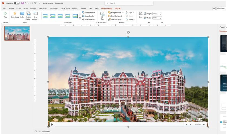Pick the first Designer layout idea
Image resolution: width=227 pixels, height=135 pixels.
(x=223, y=43)
